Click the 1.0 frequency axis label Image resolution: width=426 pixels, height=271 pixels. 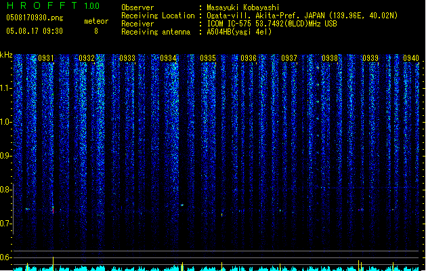[6, 123]
